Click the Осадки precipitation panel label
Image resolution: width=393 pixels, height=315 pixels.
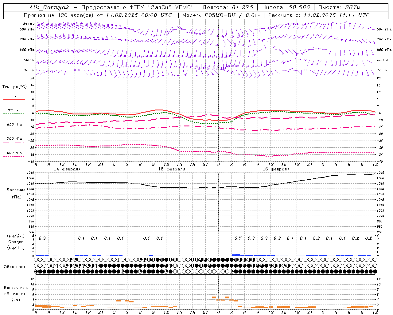click(16, 242)
